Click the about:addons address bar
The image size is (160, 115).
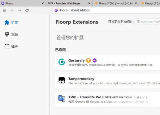(106, 10)
